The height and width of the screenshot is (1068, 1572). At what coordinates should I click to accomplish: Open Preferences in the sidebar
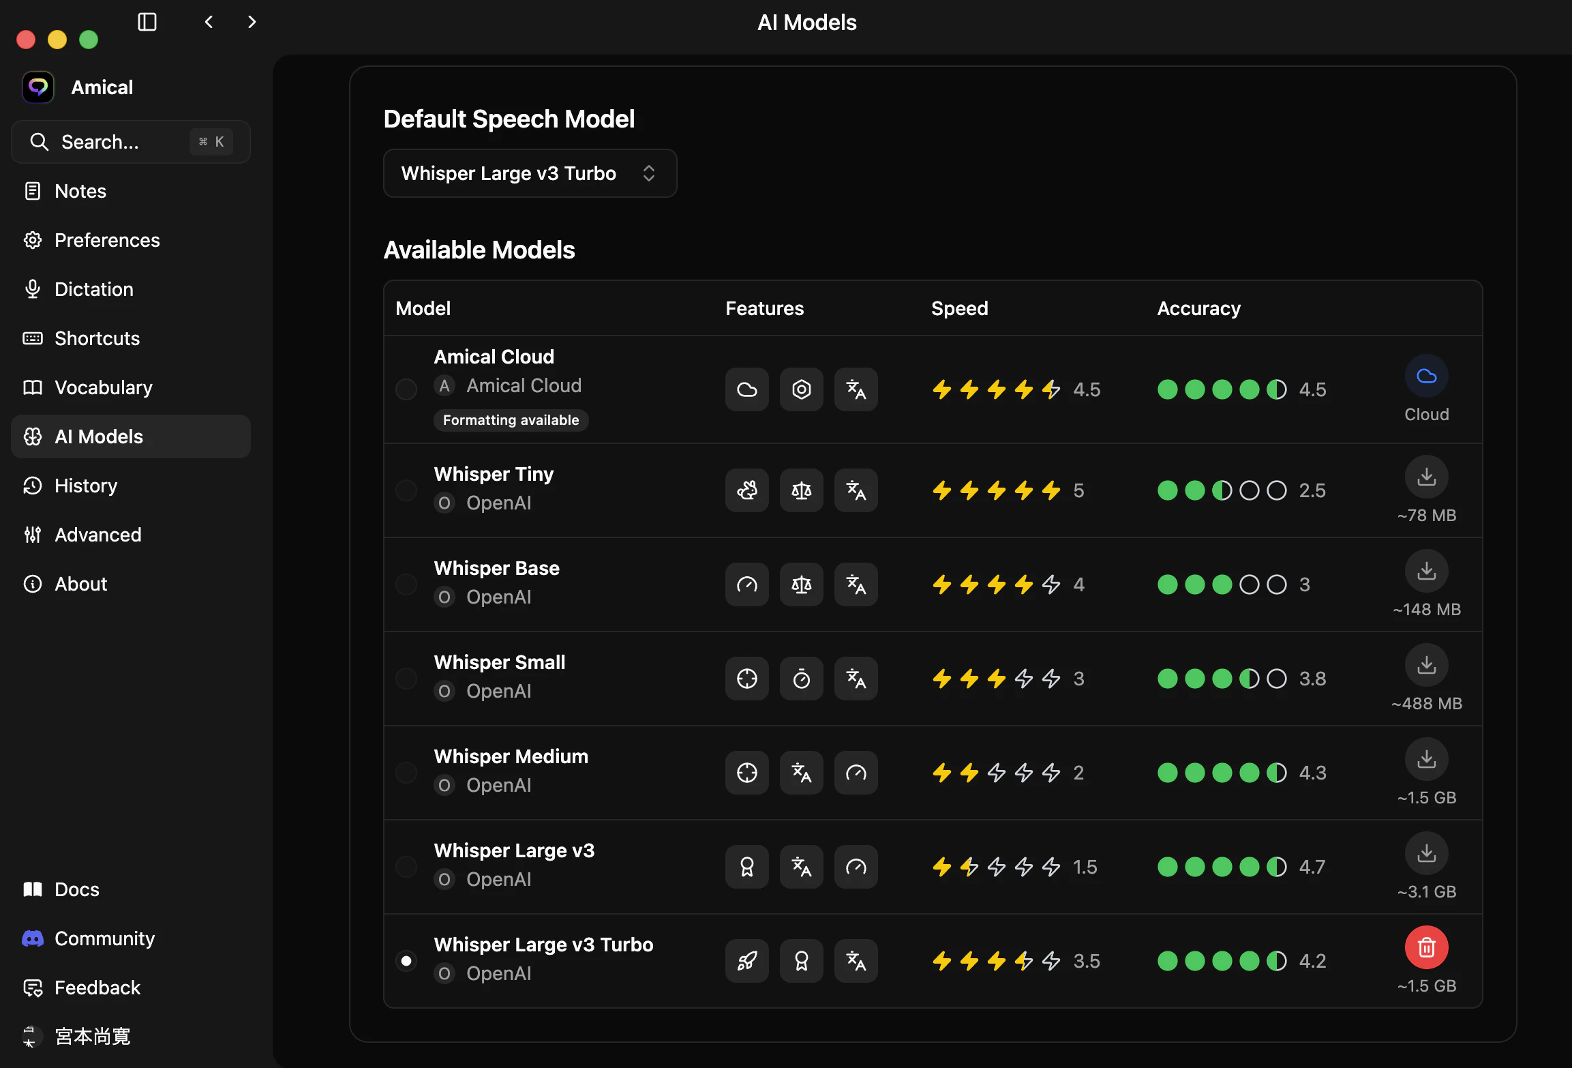click(x=131, y=240)
